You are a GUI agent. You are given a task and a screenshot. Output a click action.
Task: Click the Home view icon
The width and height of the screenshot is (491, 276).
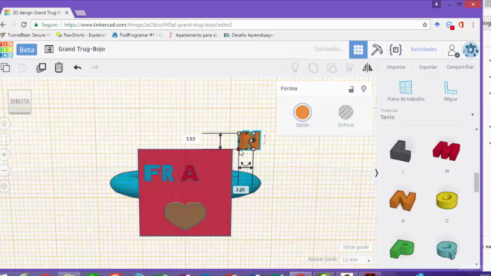(x=5, y=124)
